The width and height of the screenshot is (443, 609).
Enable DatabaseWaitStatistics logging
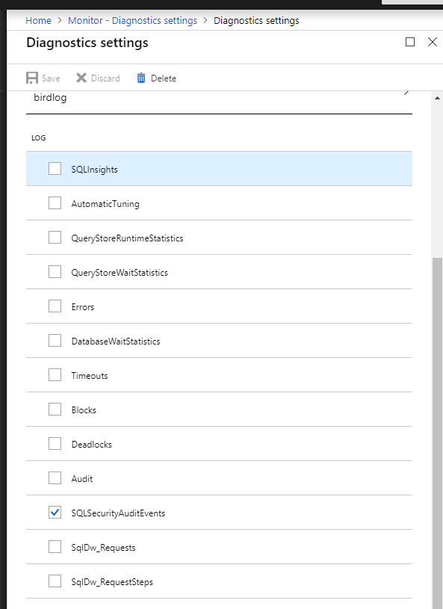(55, 340)
